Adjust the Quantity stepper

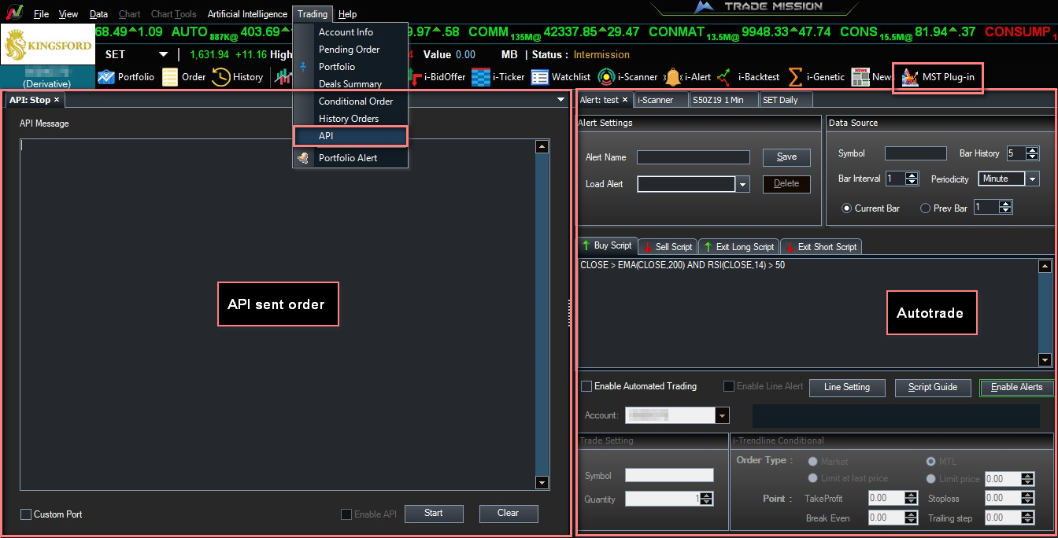[706, 499]
